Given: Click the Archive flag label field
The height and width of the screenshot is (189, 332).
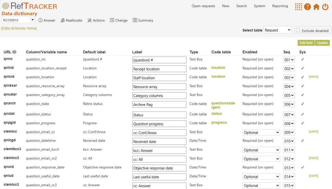Looking at the screenshot, I should (159, 105).
